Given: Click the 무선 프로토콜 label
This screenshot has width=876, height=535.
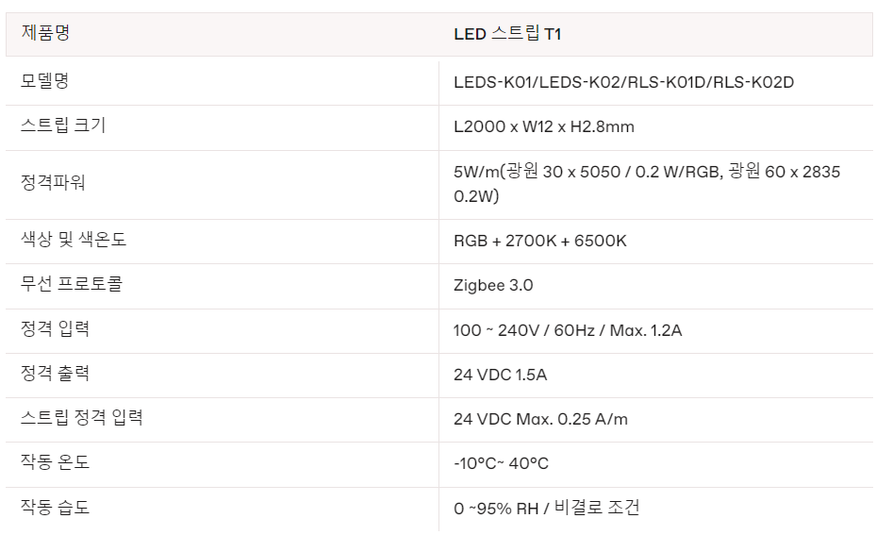Looking at the screenshot, I should point(72,284).
